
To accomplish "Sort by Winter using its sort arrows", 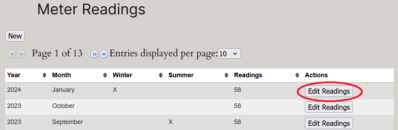I will [161, 75].
